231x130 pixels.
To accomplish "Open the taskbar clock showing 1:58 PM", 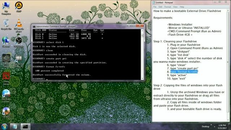I will (222, 127).
